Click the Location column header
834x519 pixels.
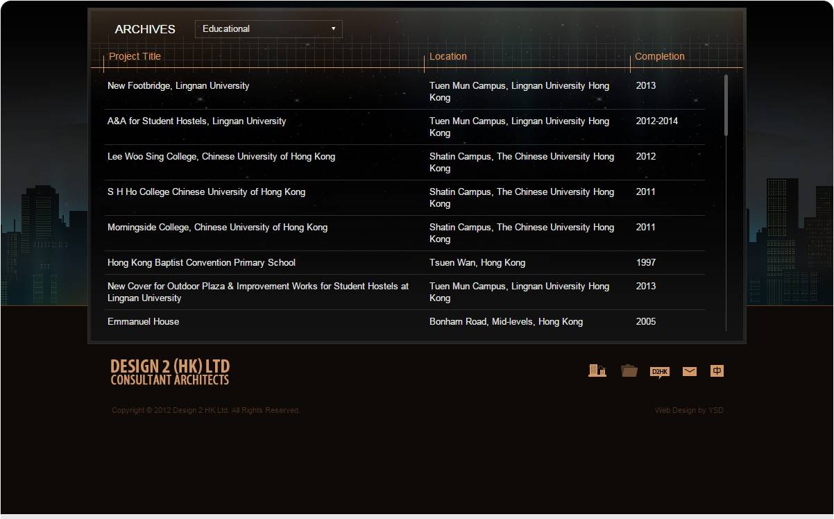coord(448,57)
